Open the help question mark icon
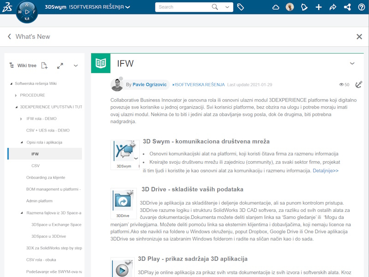The image size is (369, 277). [x=361, y=7]
